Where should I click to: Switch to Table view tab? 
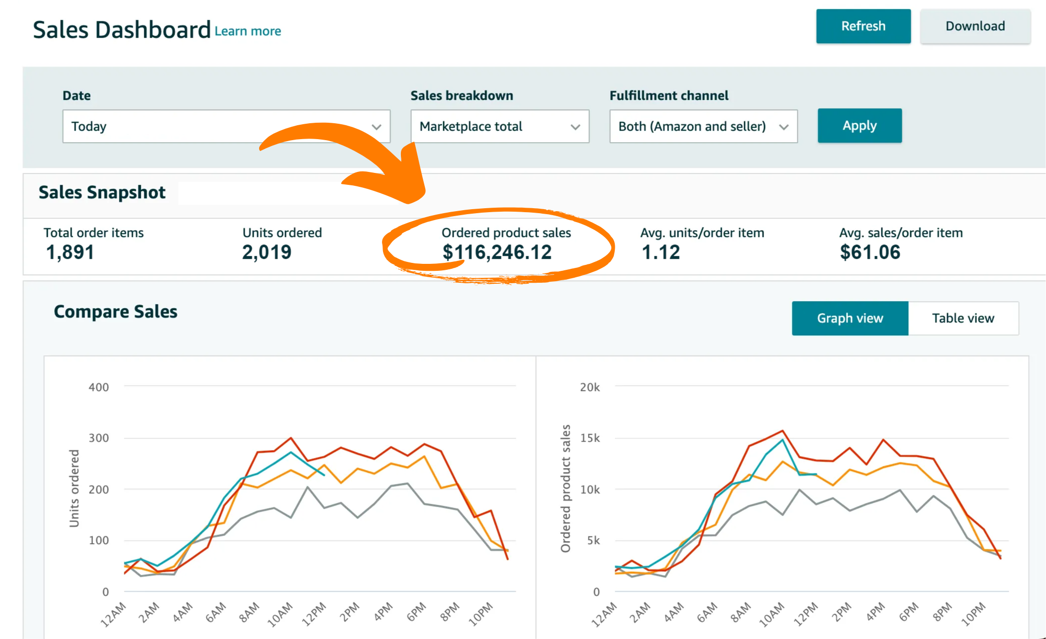point(963,318)
